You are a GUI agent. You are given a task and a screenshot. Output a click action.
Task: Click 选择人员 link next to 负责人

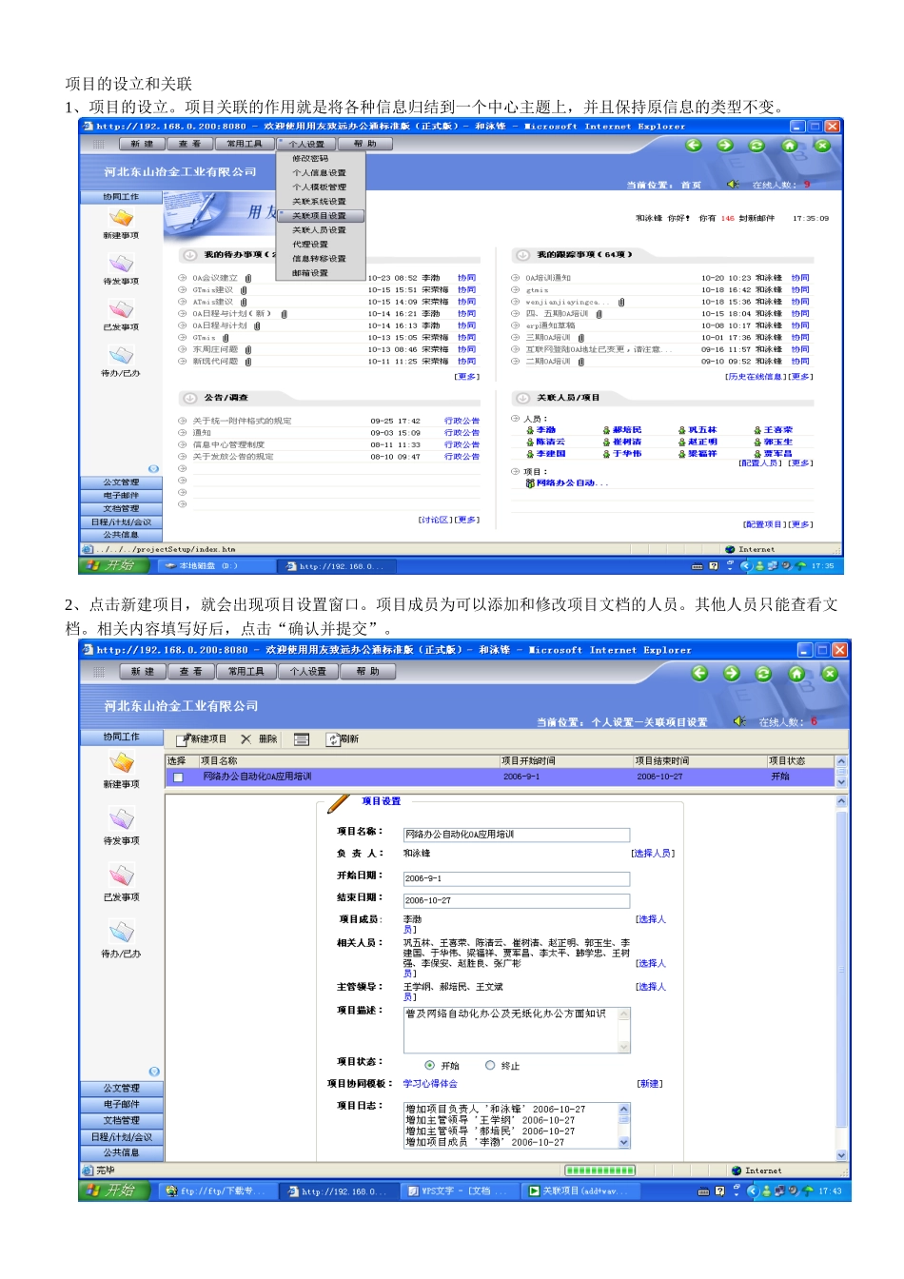(653, 854)
